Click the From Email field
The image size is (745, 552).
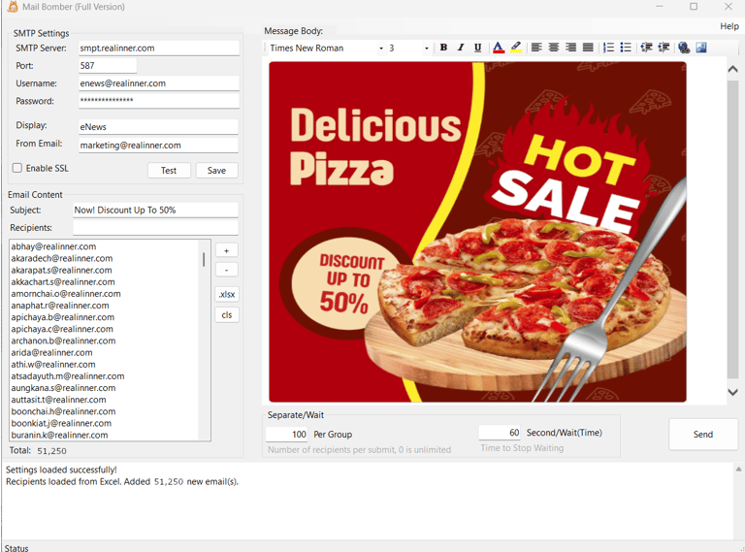158,145
